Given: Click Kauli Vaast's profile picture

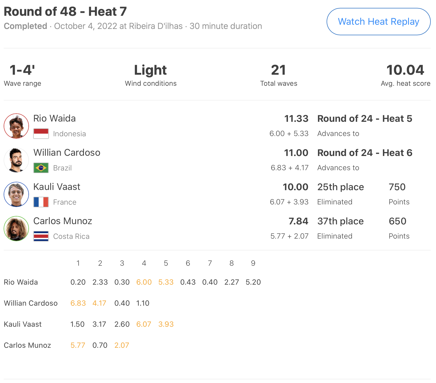Looking at the screenshot, I should pos(16,194).
